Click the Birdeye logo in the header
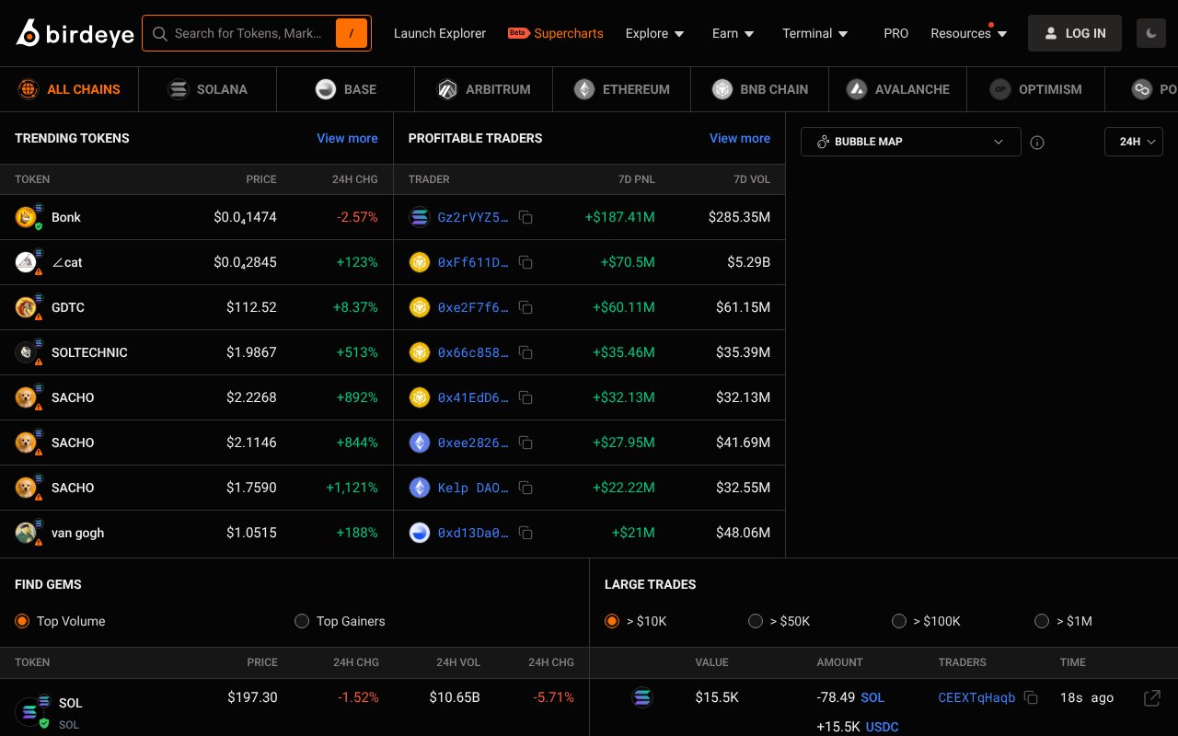 (x=75, y=34)
